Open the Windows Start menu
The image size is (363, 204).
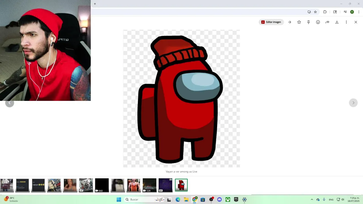(x=119, y=199)
